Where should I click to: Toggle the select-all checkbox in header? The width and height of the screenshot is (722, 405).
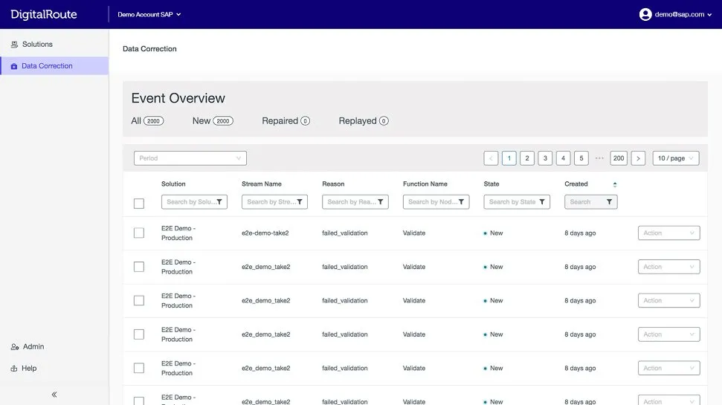click(x=139, y=203)
